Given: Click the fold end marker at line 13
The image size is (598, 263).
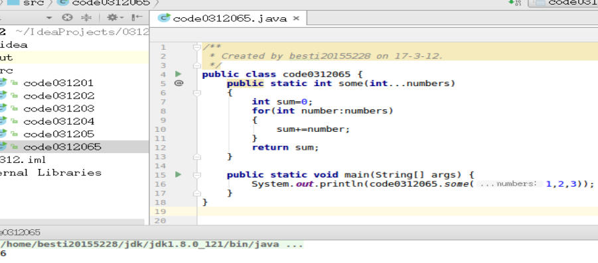Looking at the screenshot, I should point(197,156).
